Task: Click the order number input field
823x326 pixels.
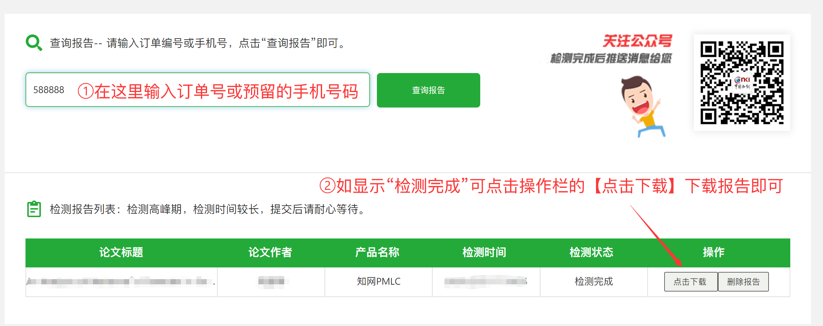Action: pyautogui.click(x=198, y=90)
